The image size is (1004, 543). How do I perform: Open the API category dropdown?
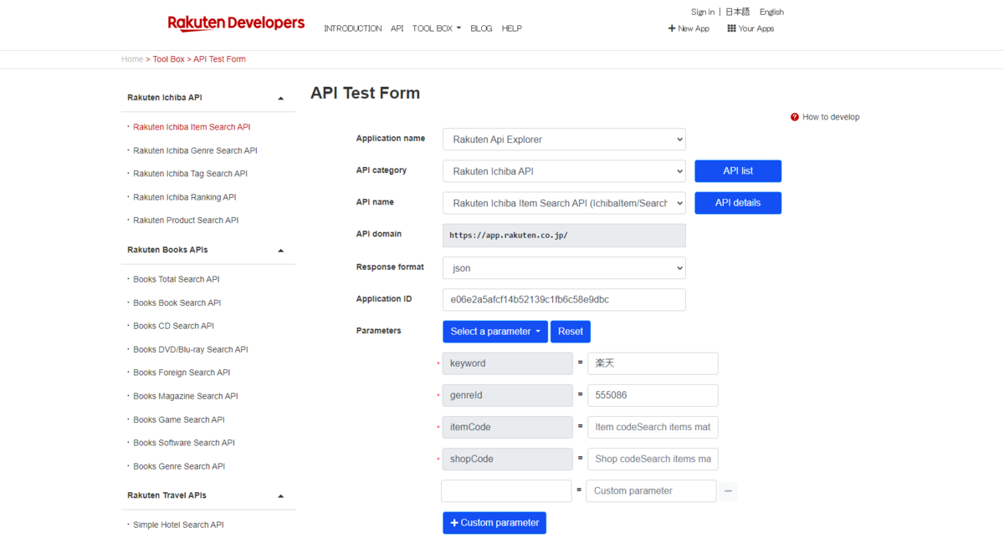564,171
